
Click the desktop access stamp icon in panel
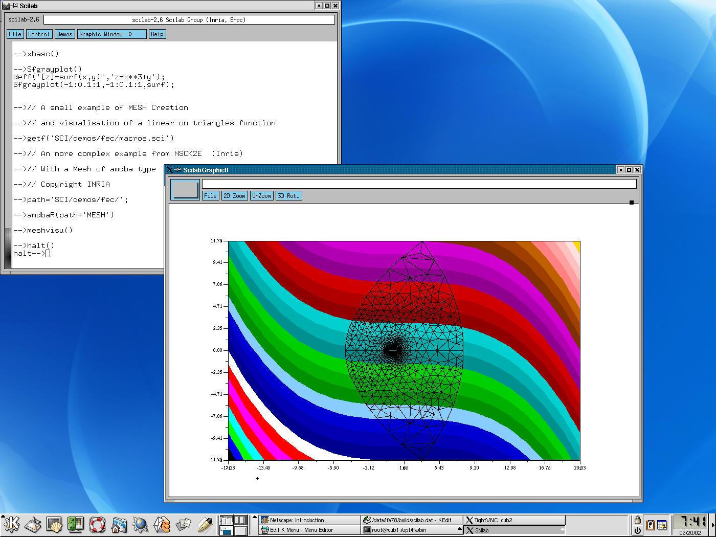33,525
